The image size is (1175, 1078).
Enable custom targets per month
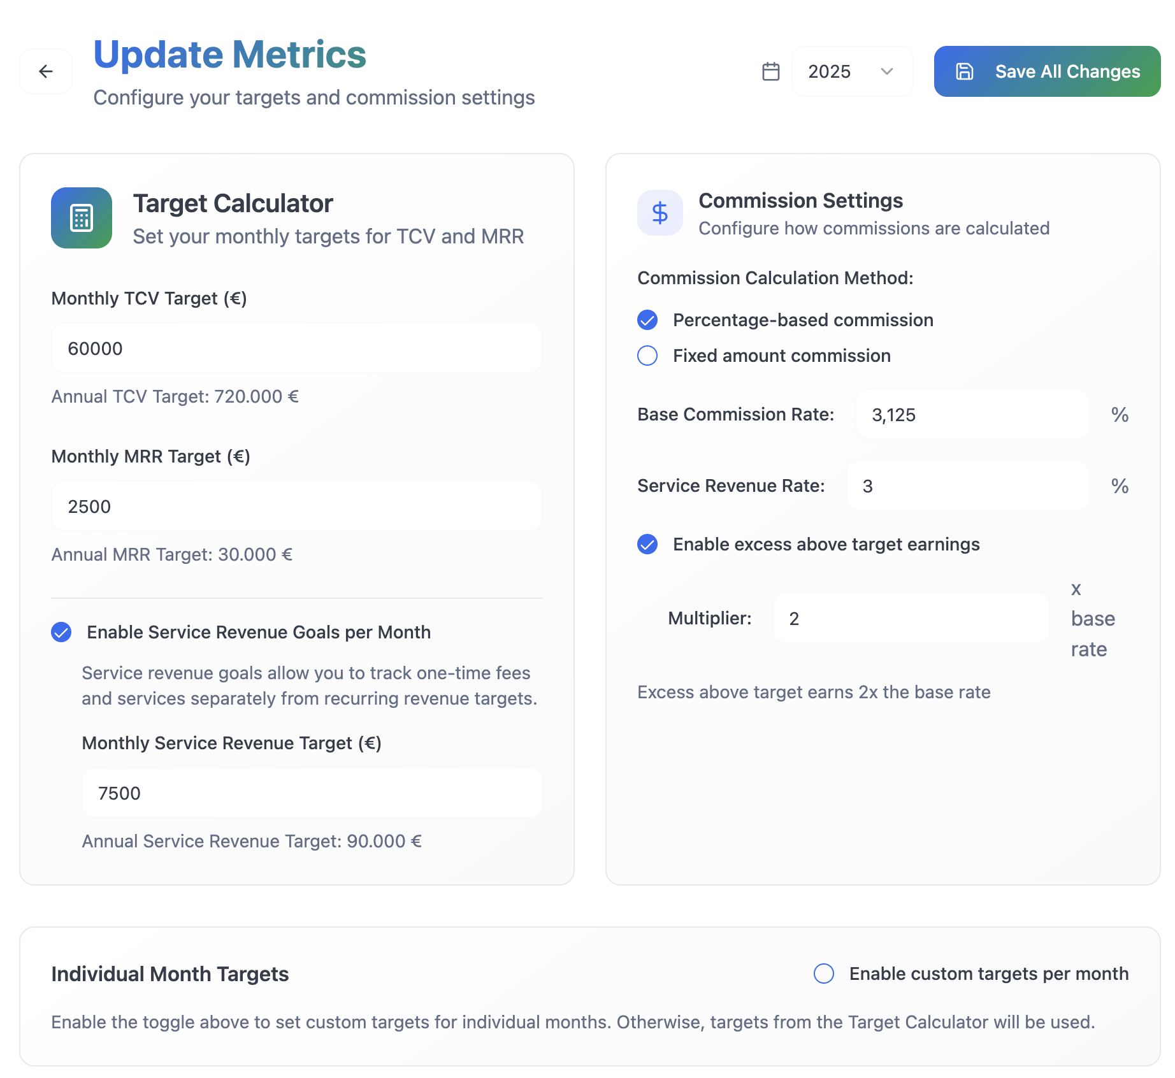pyautogui.click(x=824, y=974)
